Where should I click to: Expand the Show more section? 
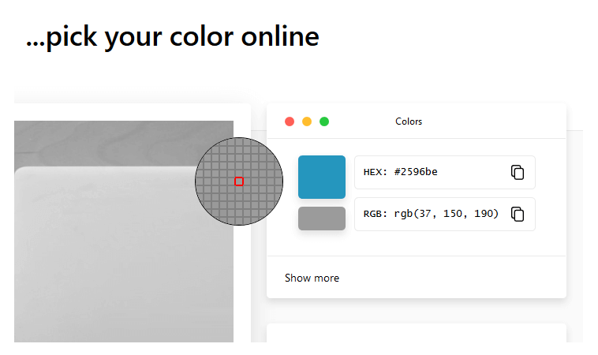click(x=312, y=278)
